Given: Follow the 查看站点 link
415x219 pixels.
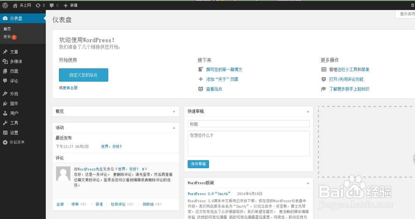Looking at the screenshot, I should pos(214,89).
